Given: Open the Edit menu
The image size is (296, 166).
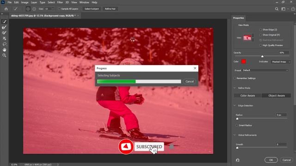Looking at the screenshot, I should tap(17, 2).
